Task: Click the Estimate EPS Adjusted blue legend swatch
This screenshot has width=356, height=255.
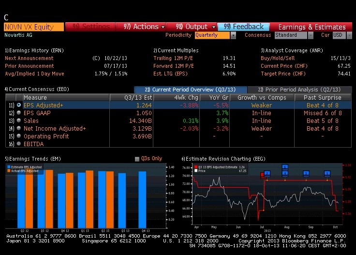Action: [x=9, y=167]
